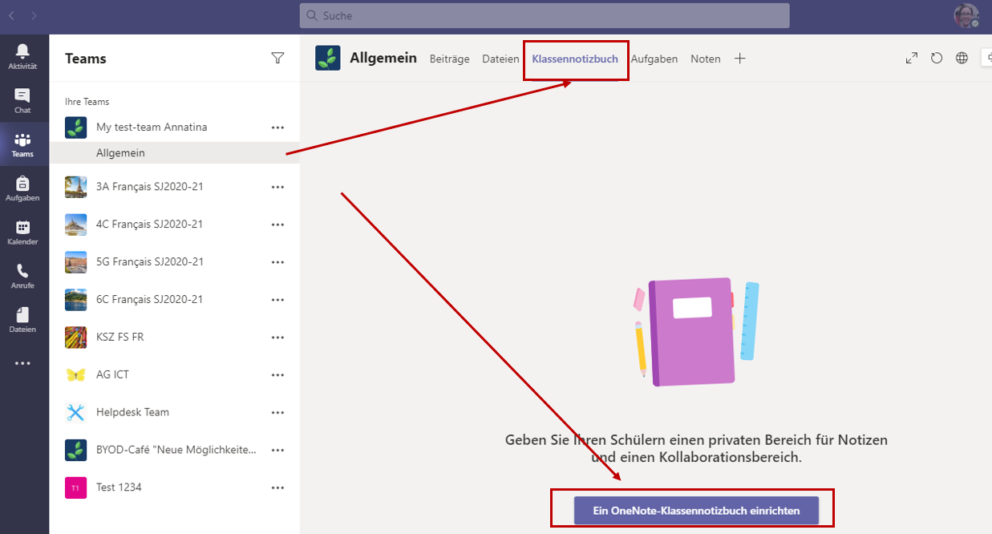Select the AG ICT team
Viewport: 992px width, 534px height.
112,374
